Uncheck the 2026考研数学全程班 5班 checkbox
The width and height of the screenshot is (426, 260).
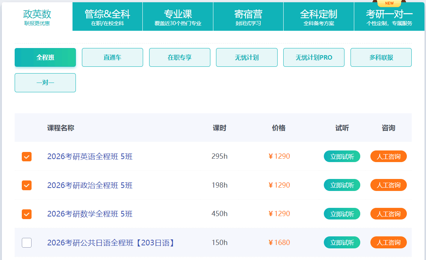click(27, 214)
